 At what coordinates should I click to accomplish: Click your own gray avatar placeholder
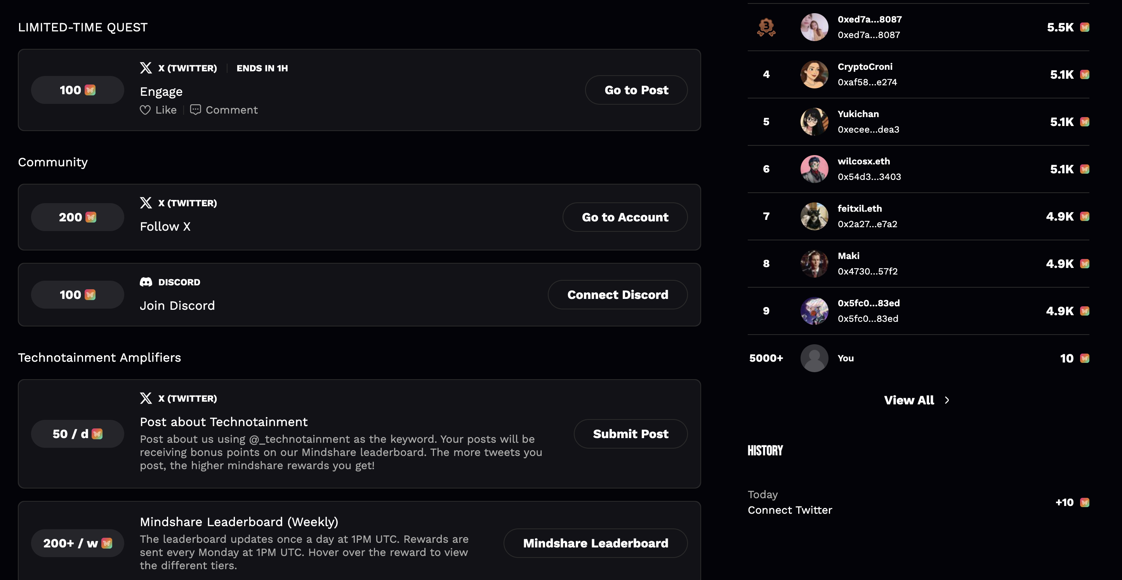[814, 358]
